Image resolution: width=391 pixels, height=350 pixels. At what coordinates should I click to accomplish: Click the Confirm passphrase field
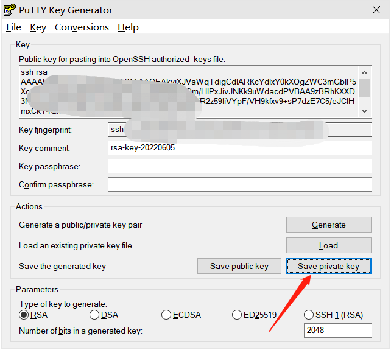tap(239, 184)
